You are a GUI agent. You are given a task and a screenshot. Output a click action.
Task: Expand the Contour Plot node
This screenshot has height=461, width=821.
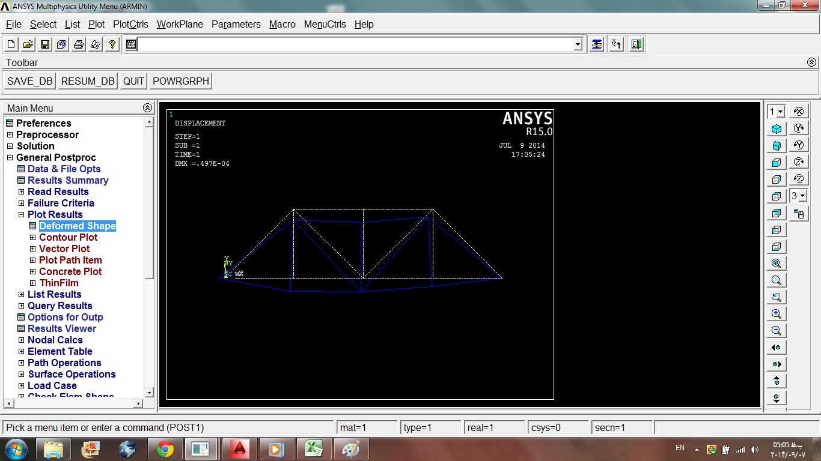33,237
